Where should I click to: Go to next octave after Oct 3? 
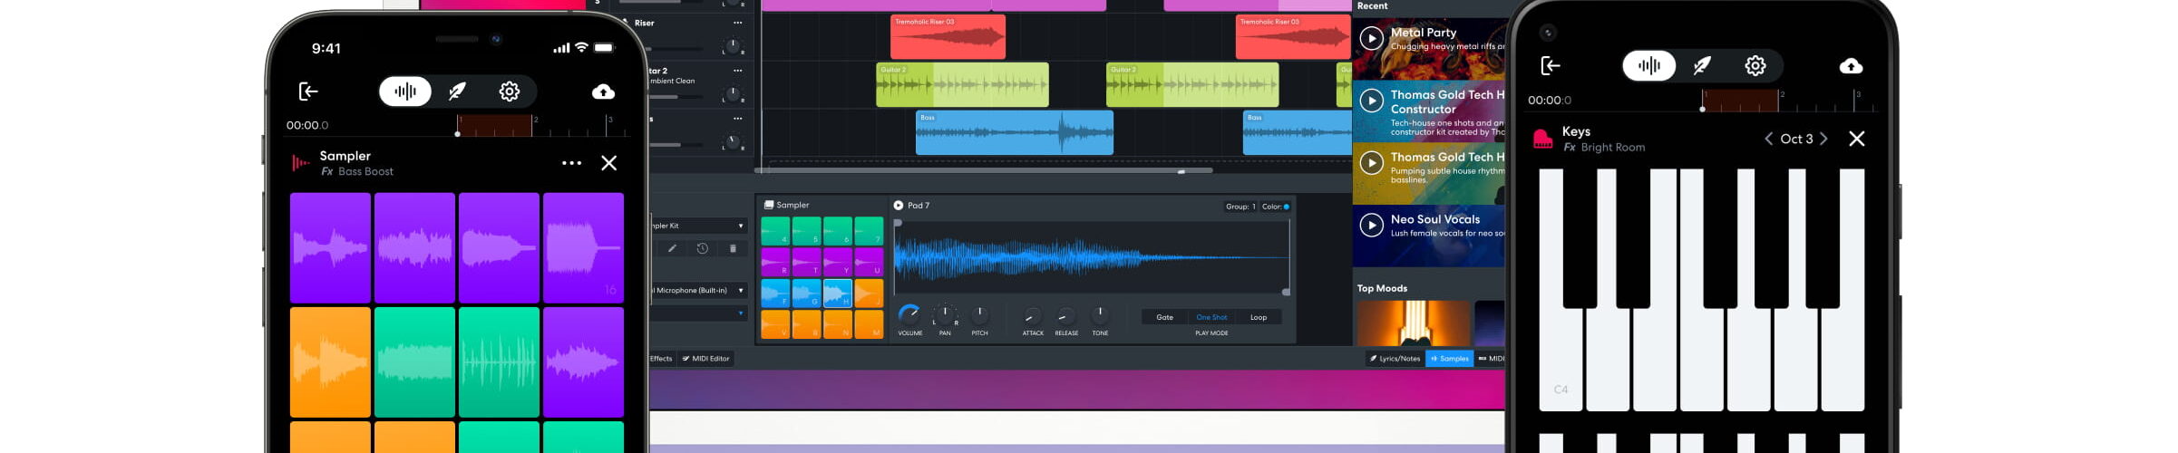tap(1823, 139)
